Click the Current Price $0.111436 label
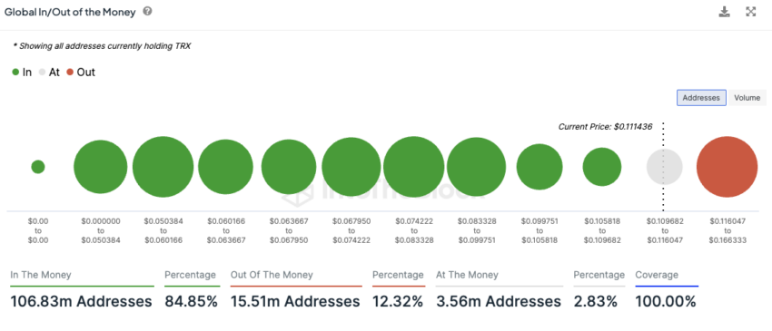Screen dimensions: 772x331 pyautogui.click(x=605, y=126)
